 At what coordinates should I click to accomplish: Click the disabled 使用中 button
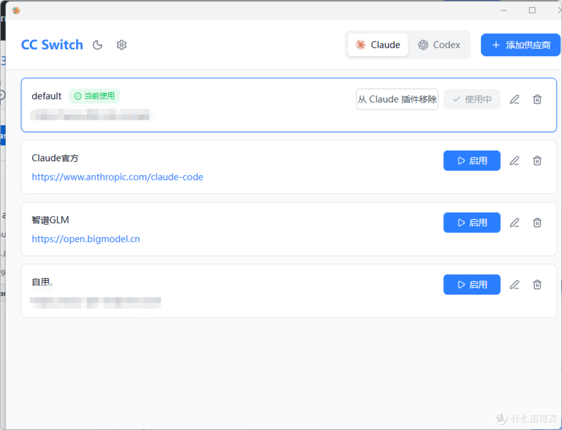point(472,100)
